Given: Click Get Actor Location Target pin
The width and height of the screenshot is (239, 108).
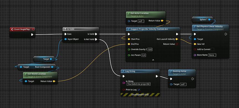Looking at the screenshot, I should [x=129, y=21].
